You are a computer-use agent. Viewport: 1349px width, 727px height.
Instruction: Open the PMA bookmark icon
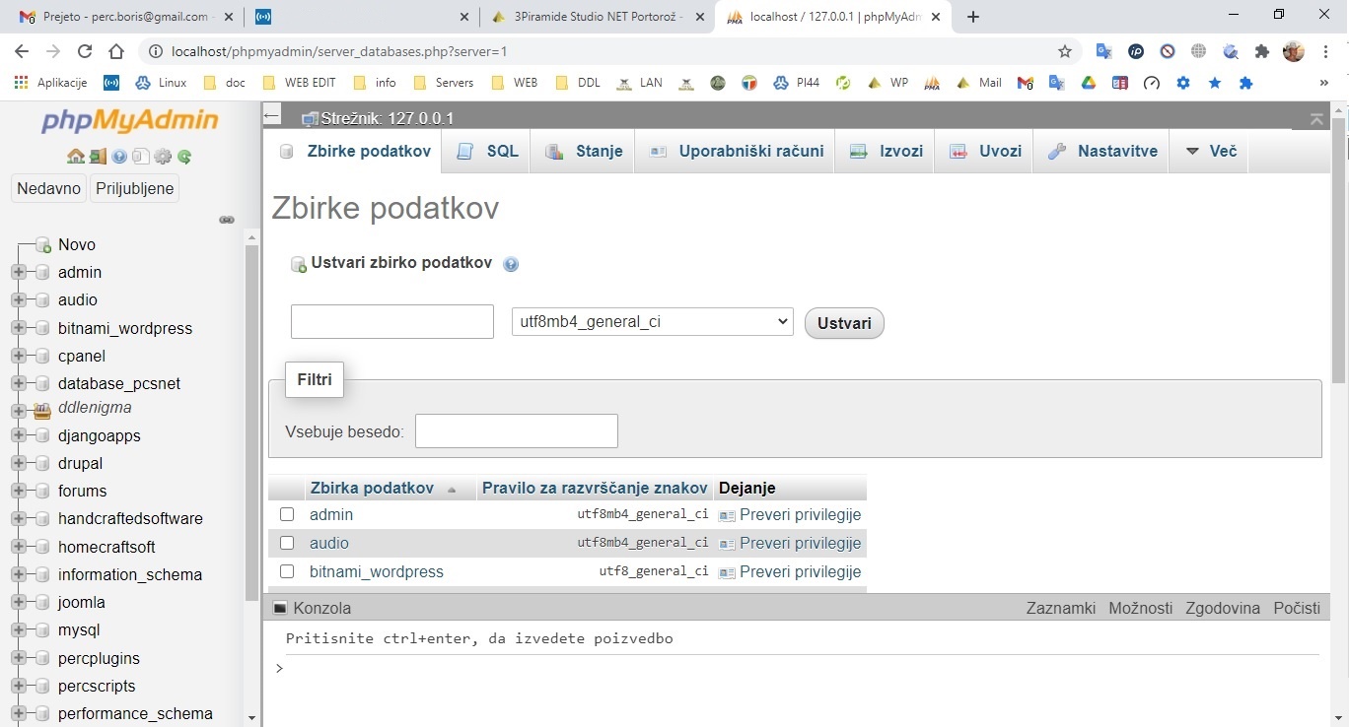click(932, 83)
